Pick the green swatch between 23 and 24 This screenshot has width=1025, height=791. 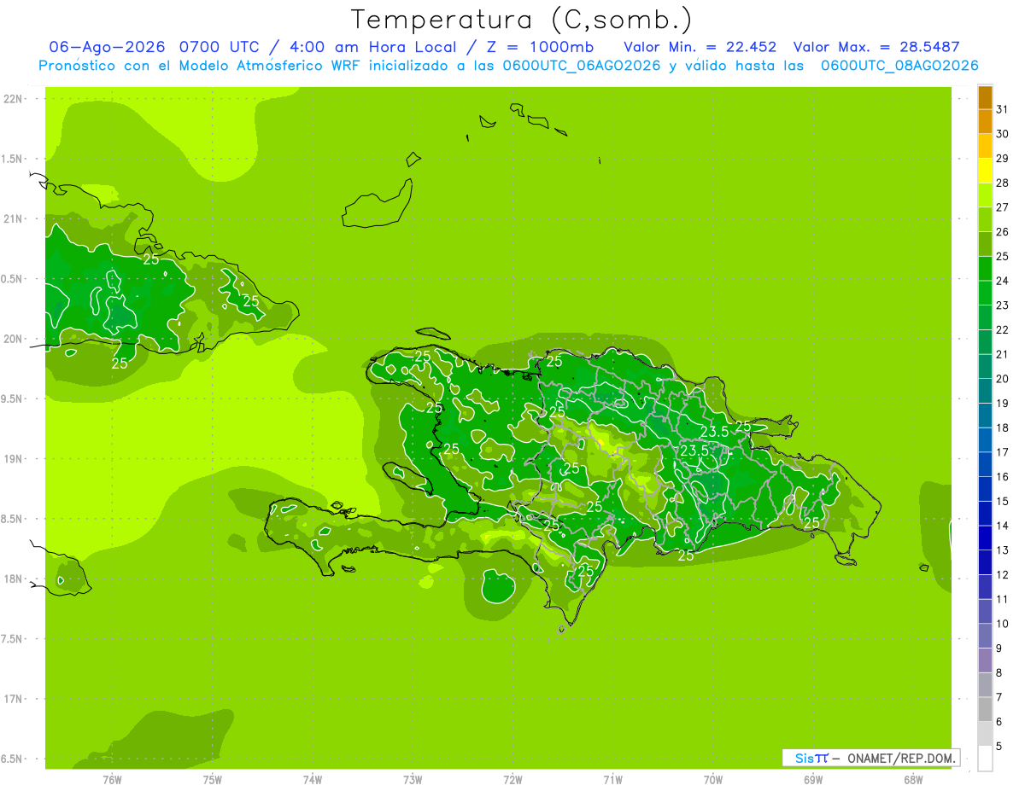(x=985, y=293)
